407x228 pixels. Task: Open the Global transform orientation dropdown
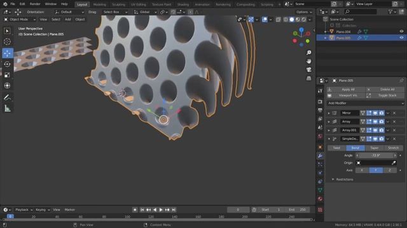146,12
